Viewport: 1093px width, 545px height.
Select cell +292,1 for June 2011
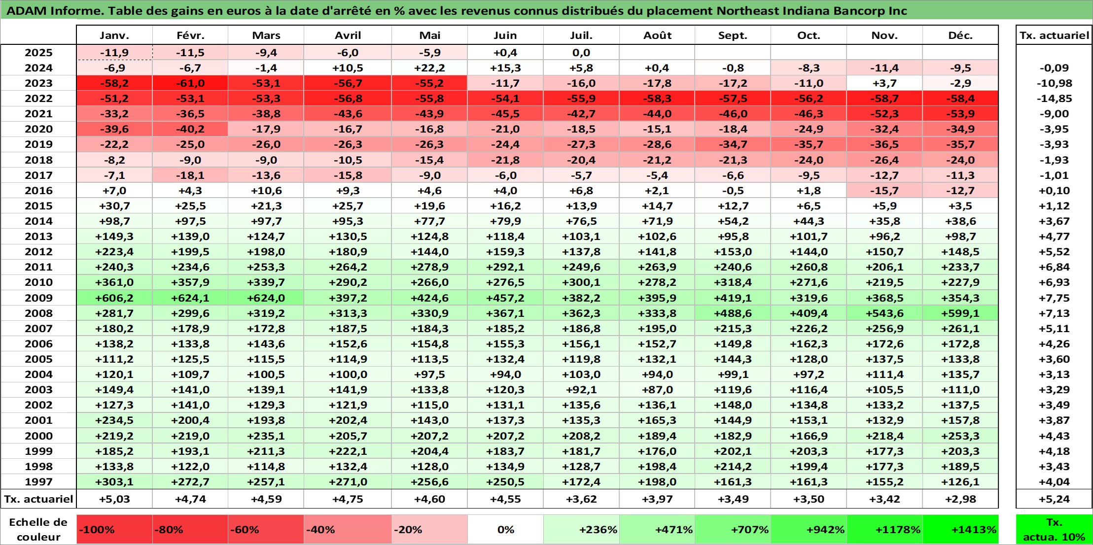click(505, 267)
